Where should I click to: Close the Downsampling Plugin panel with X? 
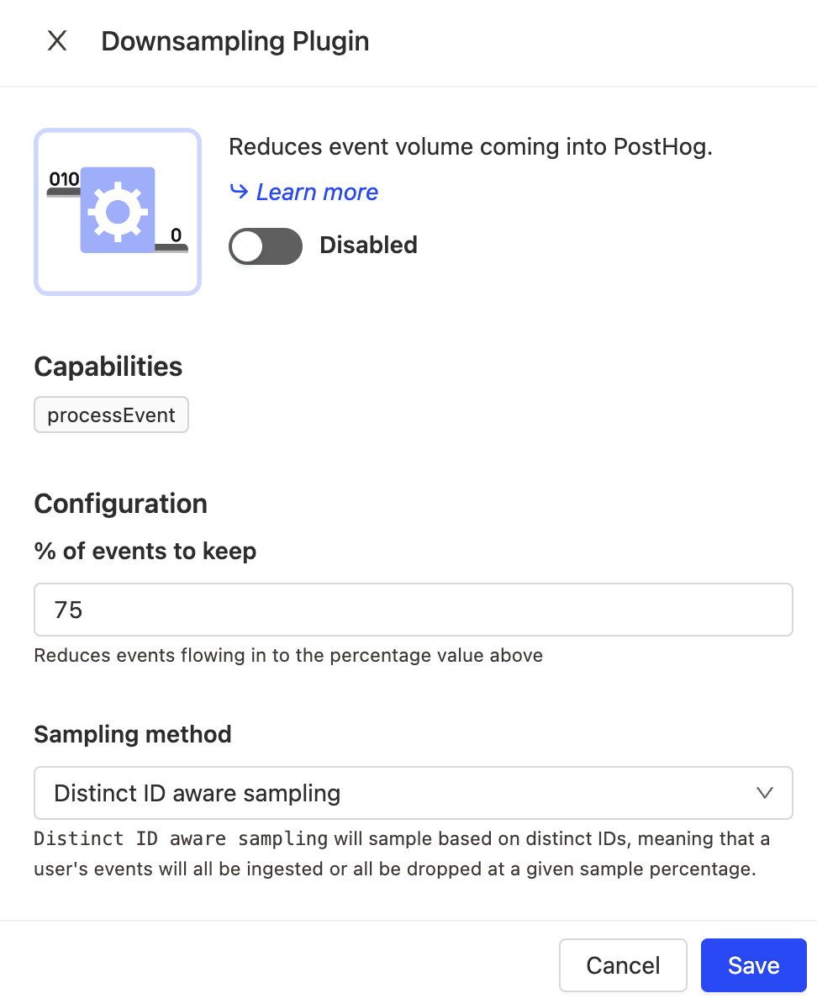57,41
